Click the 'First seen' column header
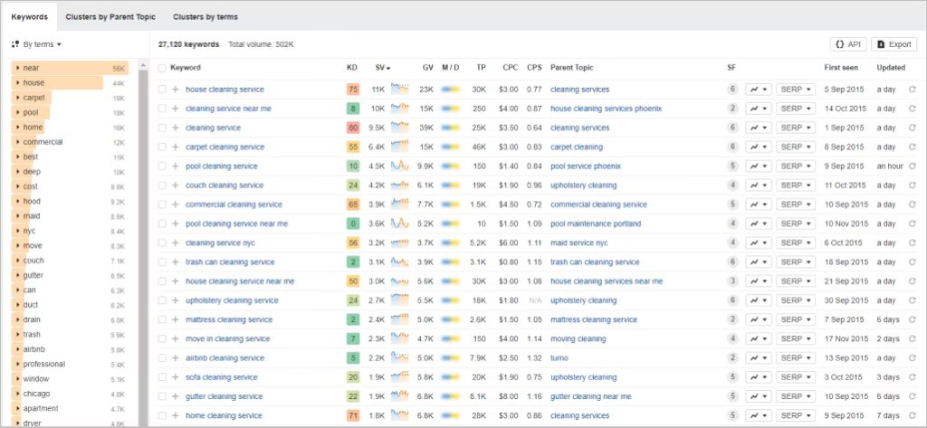 pos(841,68)
